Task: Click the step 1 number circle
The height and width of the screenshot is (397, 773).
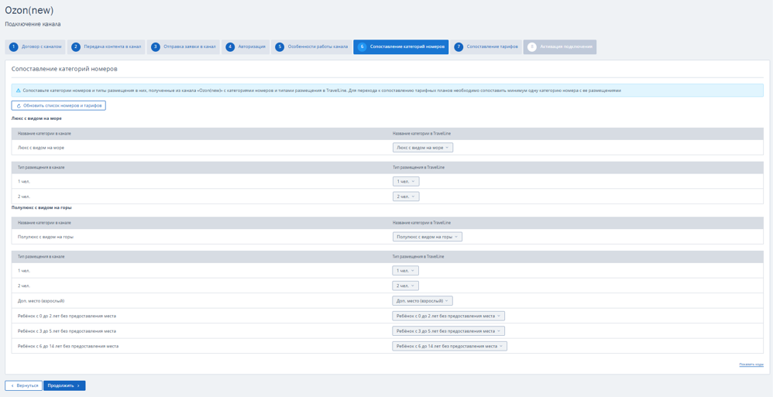Action: point(13,47)
